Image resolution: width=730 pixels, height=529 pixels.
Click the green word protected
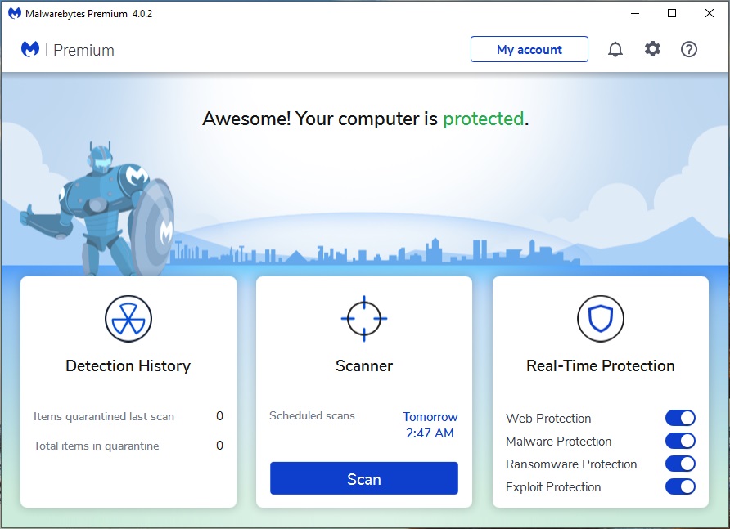pyautogui.click(x=483, y=119)
